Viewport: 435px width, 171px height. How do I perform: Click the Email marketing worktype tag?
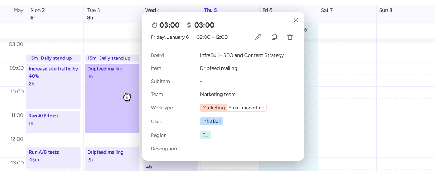tap(246, 108)
